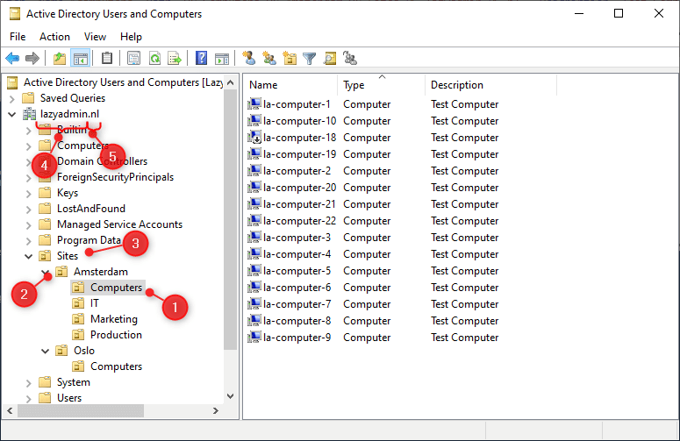680x441 pixels.
Task: Maximize the Active Directory window
Action: point(619,13)
